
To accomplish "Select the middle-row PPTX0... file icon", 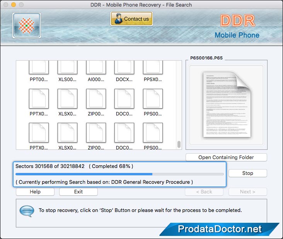I will 39,98.
